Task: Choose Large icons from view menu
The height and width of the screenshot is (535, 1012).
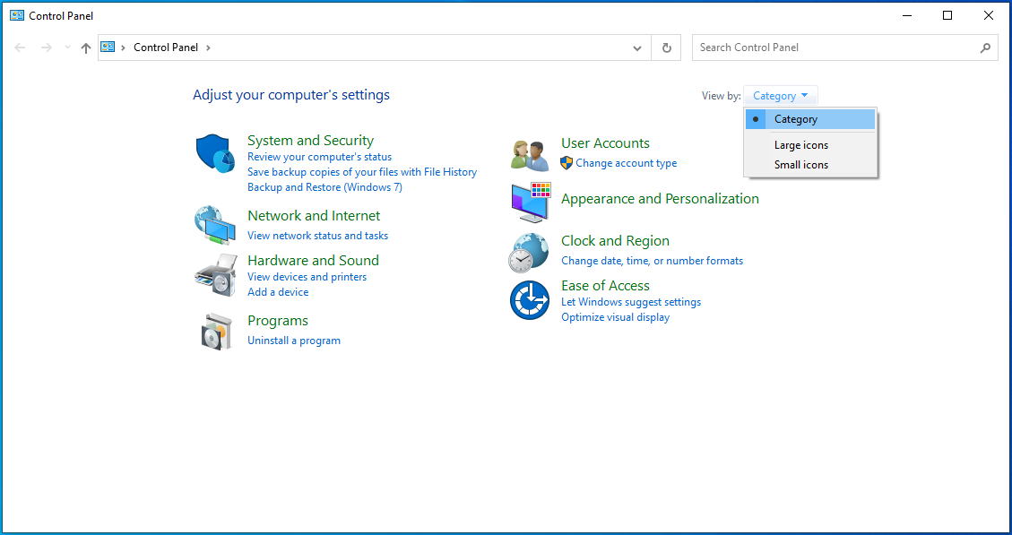Action: [x=800, y=145]
